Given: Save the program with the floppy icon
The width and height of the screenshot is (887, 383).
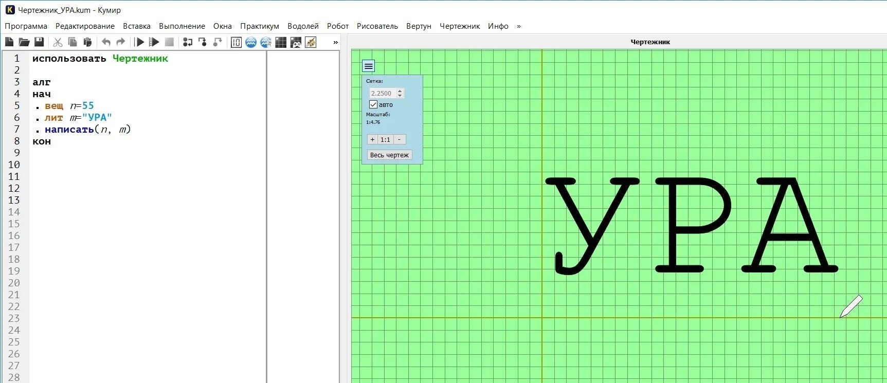Looking at the screenshot, I should (x=39, y=42).
